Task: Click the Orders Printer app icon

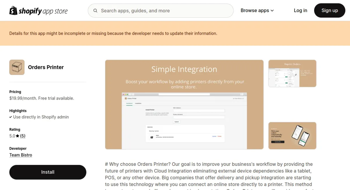Action: (17, 67)
